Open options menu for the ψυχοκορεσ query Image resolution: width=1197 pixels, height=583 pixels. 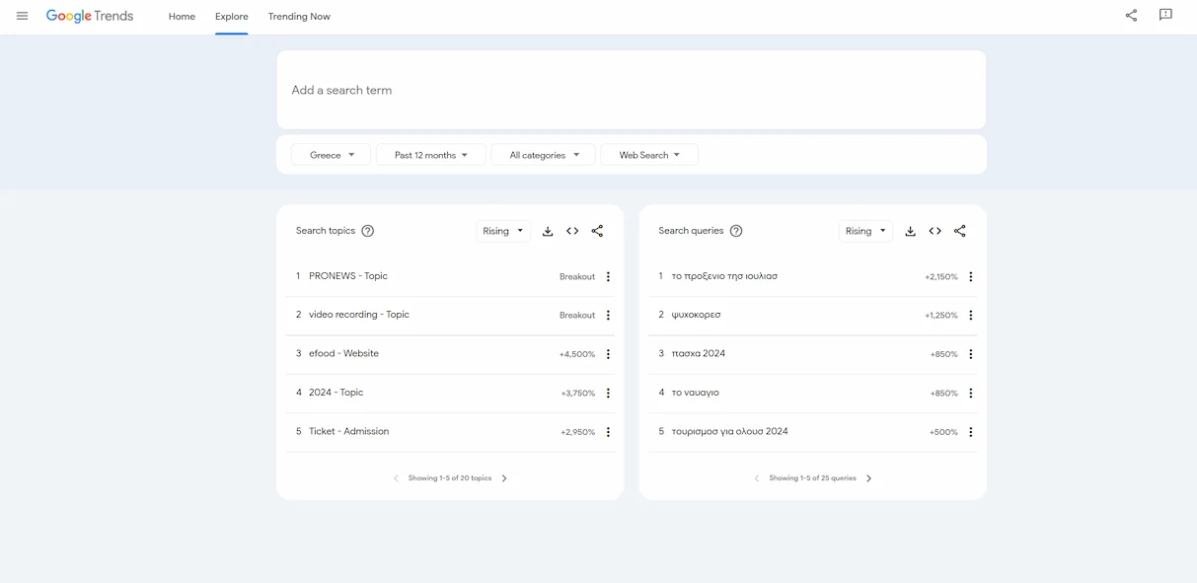pos(970,315)
